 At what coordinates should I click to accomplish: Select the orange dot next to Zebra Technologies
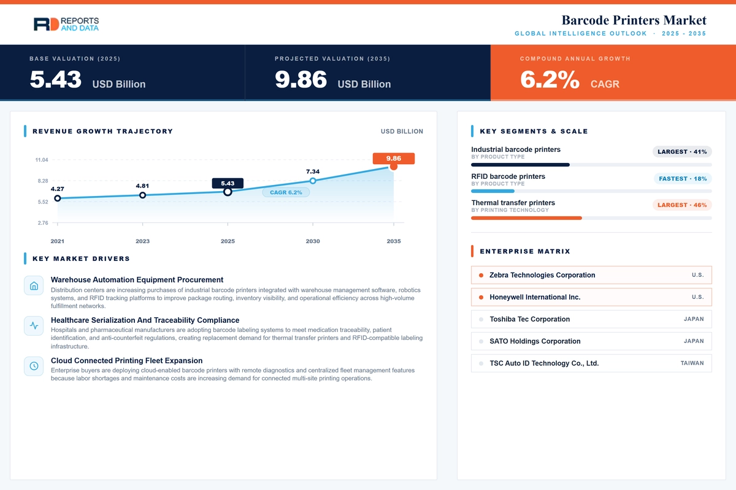click(481, 276)
